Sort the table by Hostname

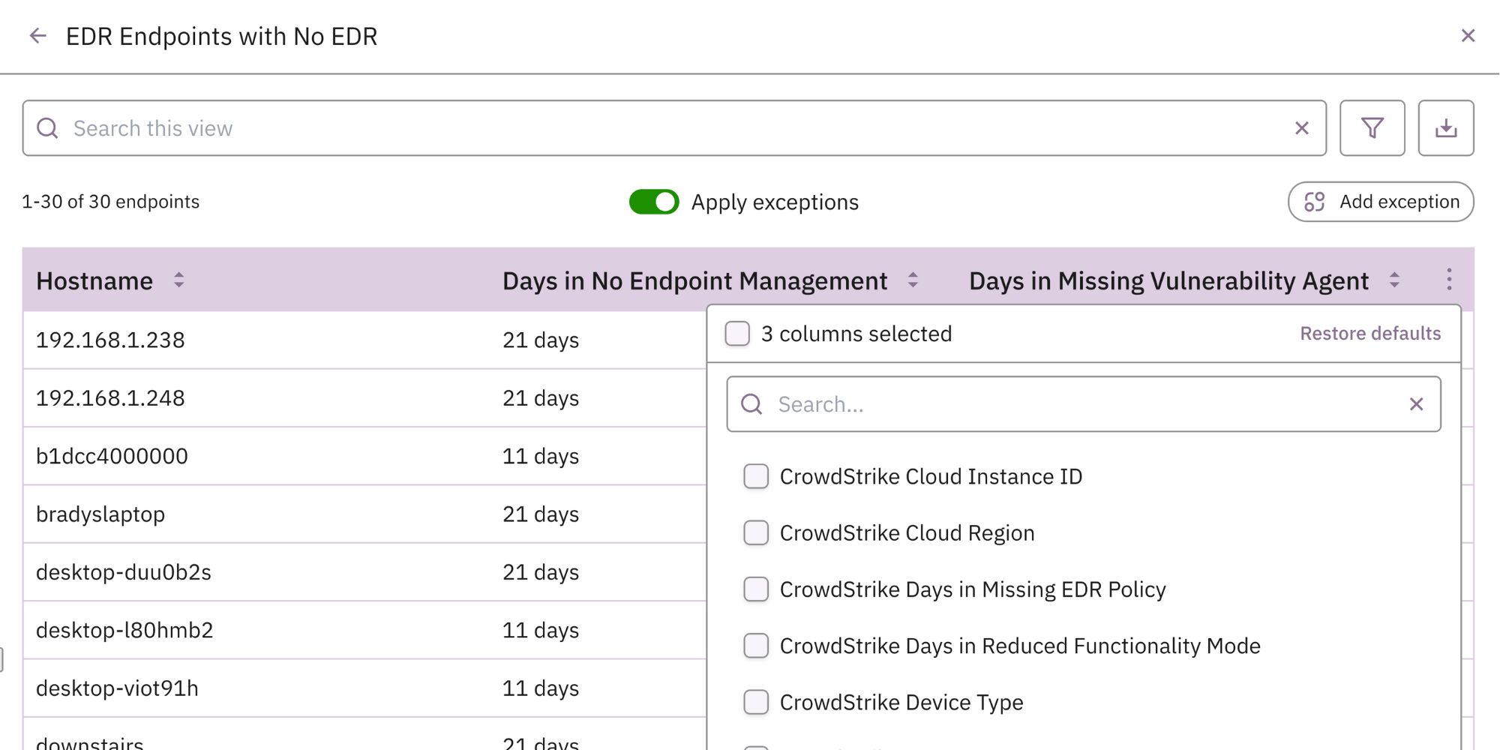click(x=178, y=280)
